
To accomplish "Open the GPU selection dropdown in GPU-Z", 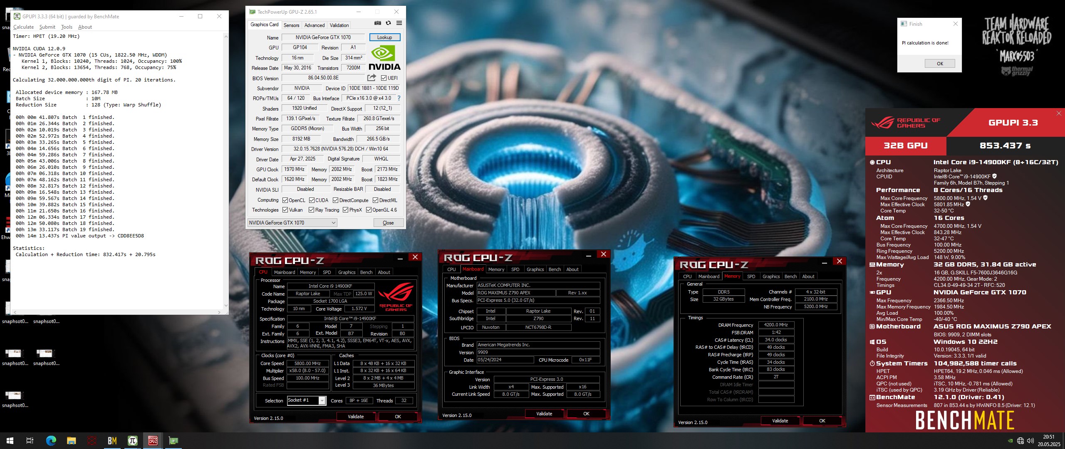I will point(292,223).
